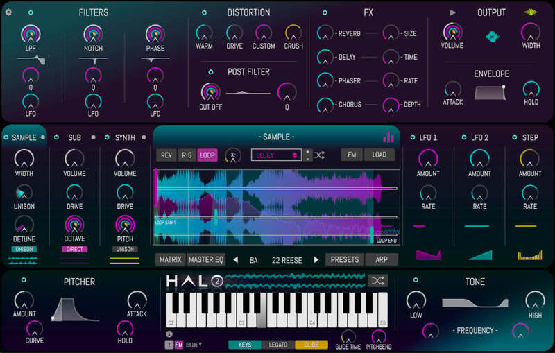Go to previous preset with left arrow

[234, 260]
